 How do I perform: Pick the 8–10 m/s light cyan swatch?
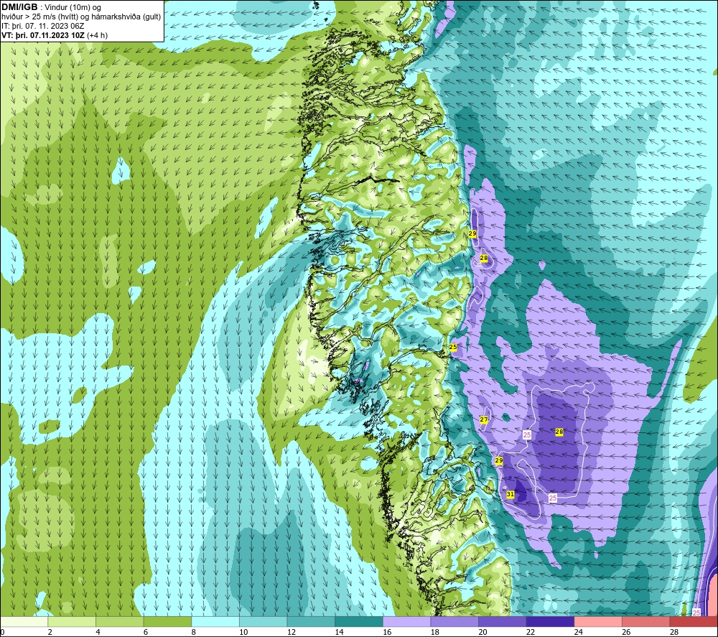click(215, 621)
